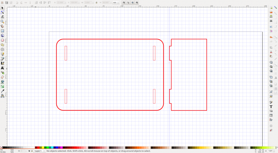The height and width of the screenshot is (153, 278).
Task: Pick the bright red palette swatch
Action: (x=38, y=148)
